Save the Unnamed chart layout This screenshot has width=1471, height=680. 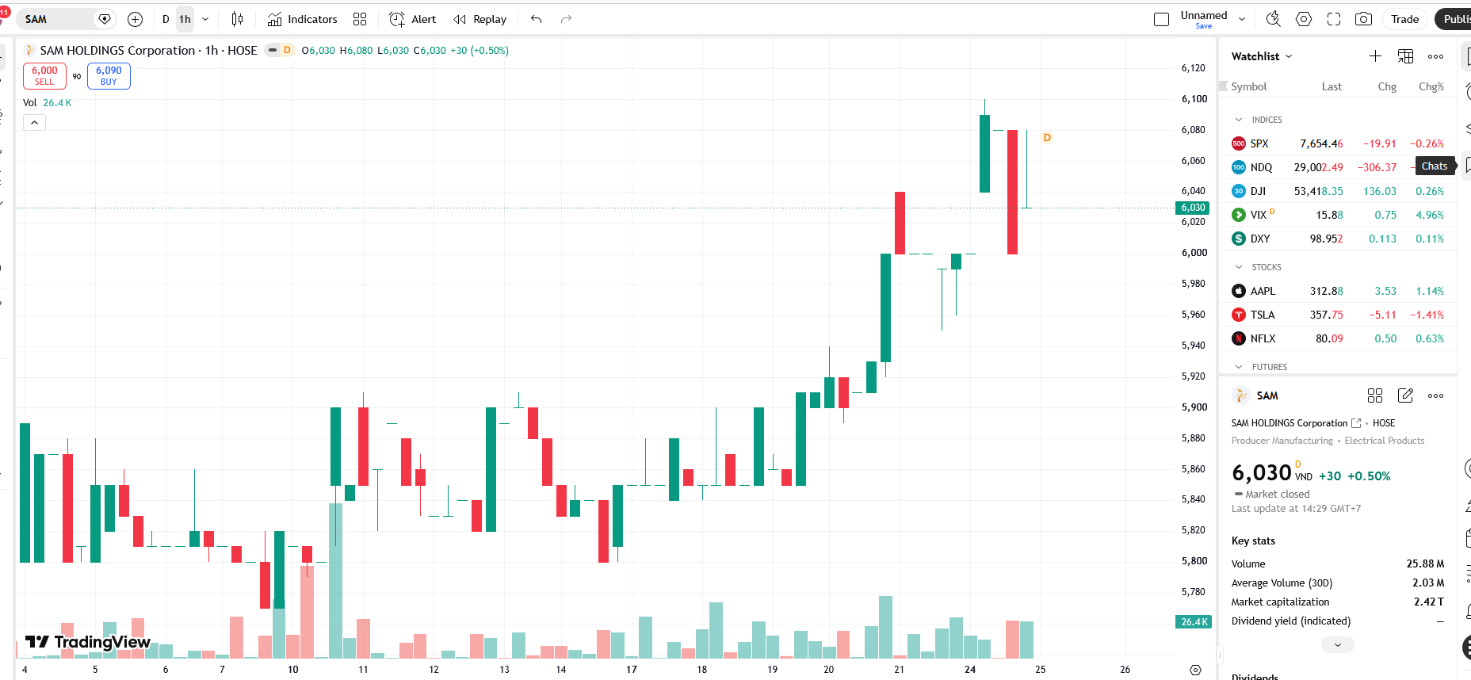[x=1204, y=26]
